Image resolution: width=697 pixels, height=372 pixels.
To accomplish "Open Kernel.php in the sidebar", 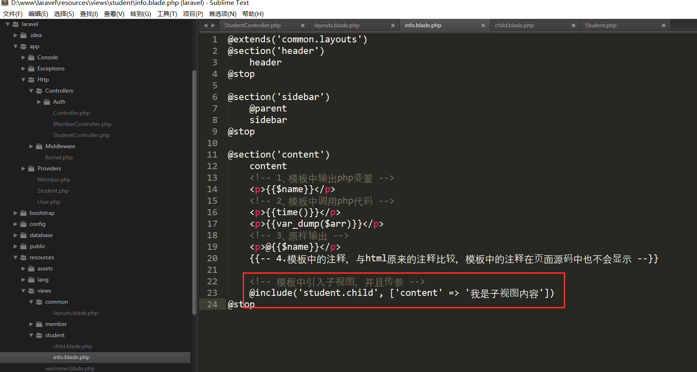I will [x=59, y=158].
